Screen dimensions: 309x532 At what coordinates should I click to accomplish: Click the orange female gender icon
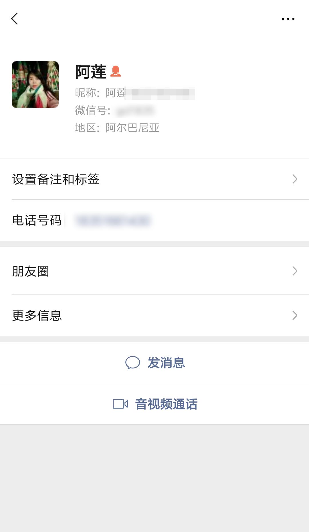point(116,71)
